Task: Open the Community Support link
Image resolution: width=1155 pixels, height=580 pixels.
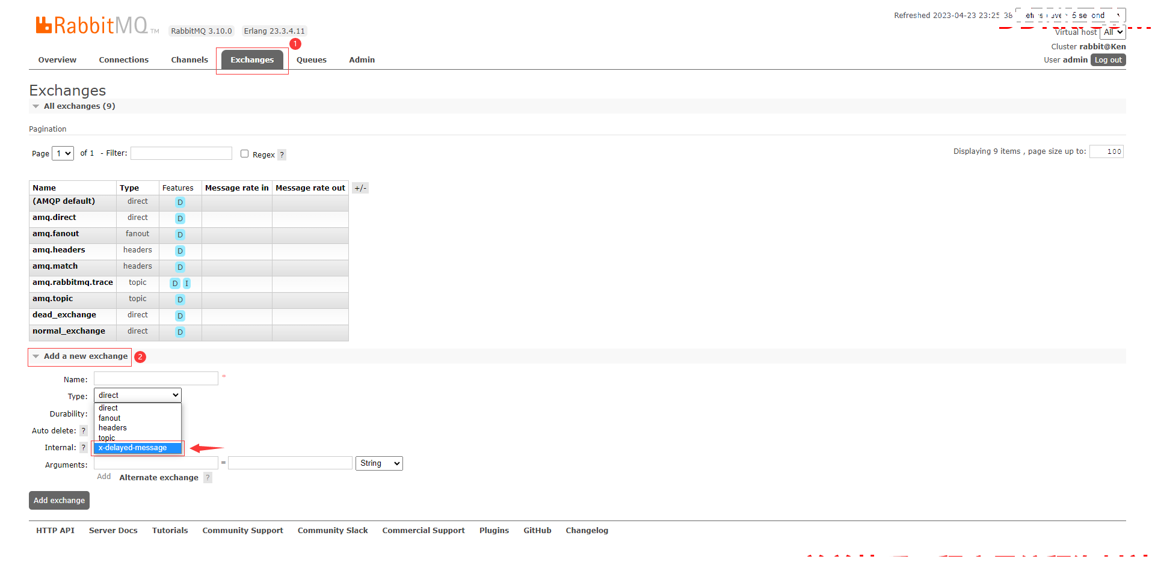Action: [243, 531]
